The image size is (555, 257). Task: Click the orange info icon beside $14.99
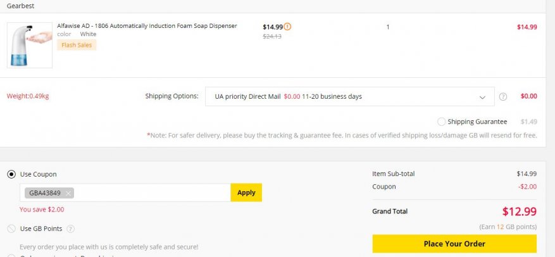click(288, 27)
